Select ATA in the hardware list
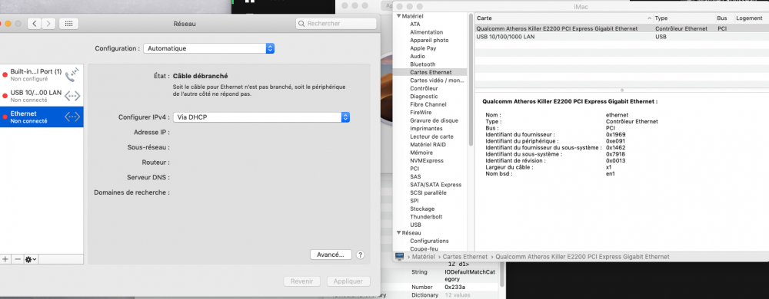Screen dimensions: 769x299 pyautogui.click(x=415, y=24)
